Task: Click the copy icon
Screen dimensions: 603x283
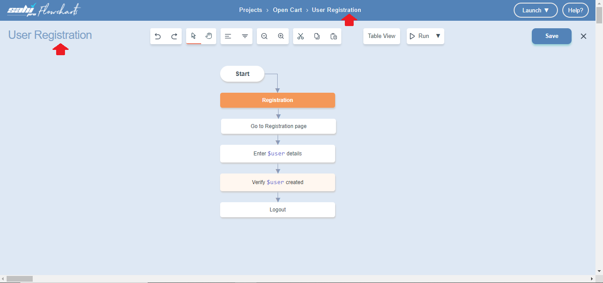Action: click(x=317, y=36)
